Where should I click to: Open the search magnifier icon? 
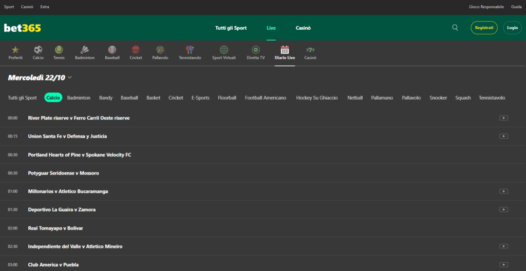[455, 28]
